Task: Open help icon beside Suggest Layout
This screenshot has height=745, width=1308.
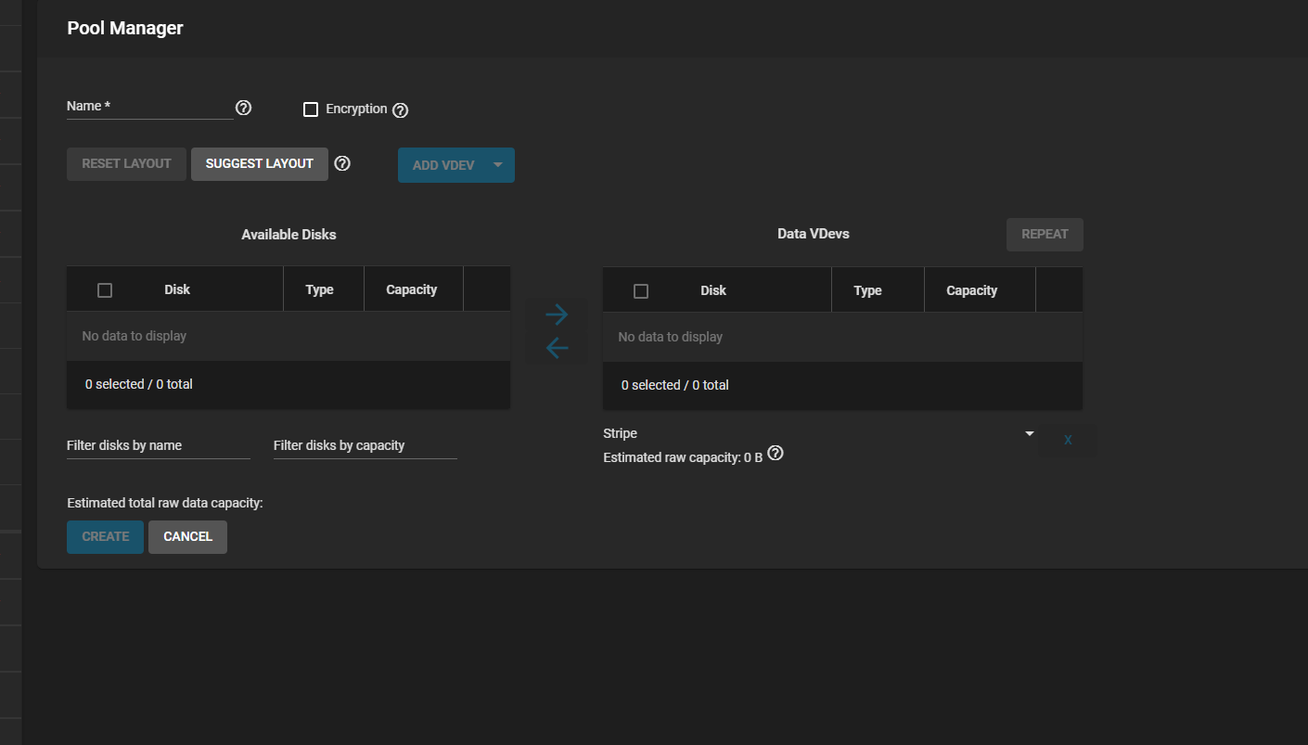Action: pos(342,163)
